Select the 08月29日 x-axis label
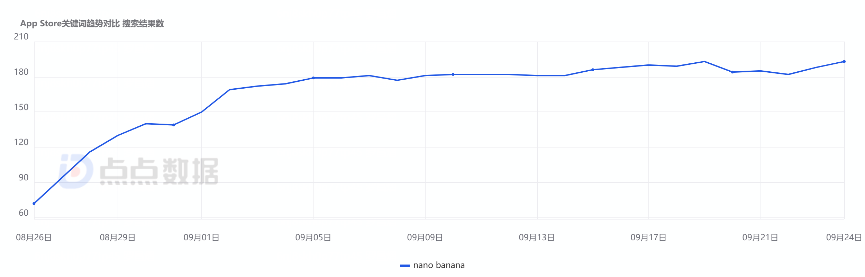This screenshot has height=277, width=865. 118,238
